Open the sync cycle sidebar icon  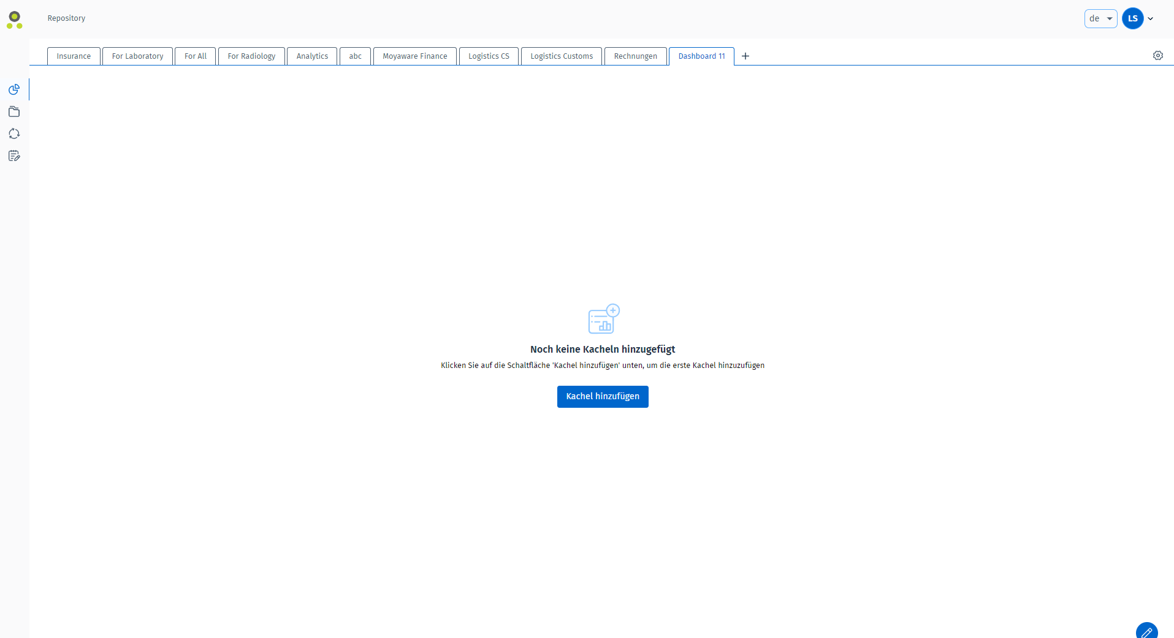click(x=14, y=133)
